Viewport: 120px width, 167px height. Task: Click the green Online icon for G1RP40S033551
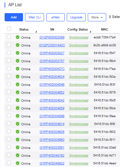click(17, 148)
